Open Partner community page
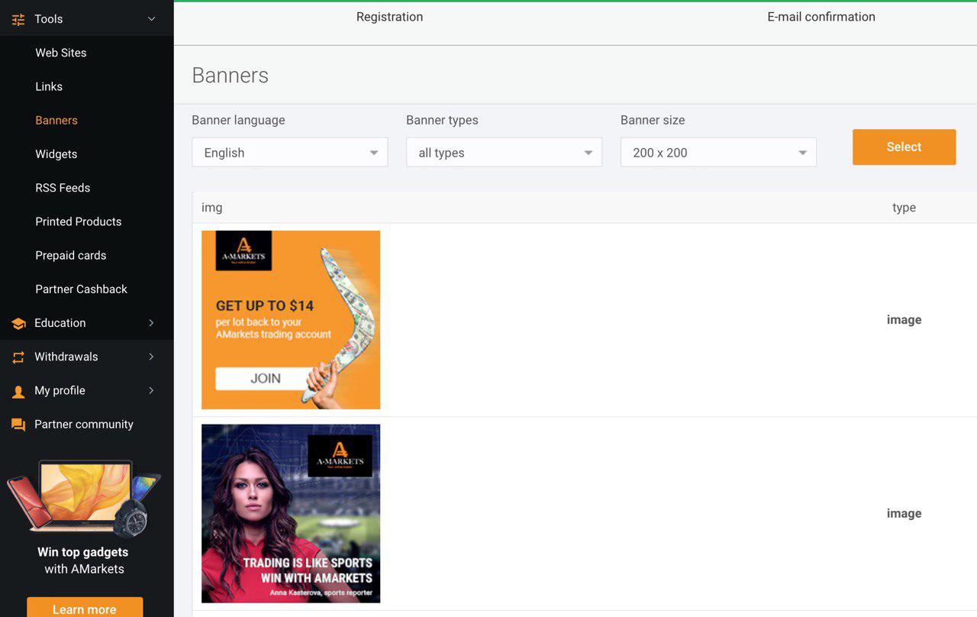Screen dimensions: 977x617 [84, 424]
